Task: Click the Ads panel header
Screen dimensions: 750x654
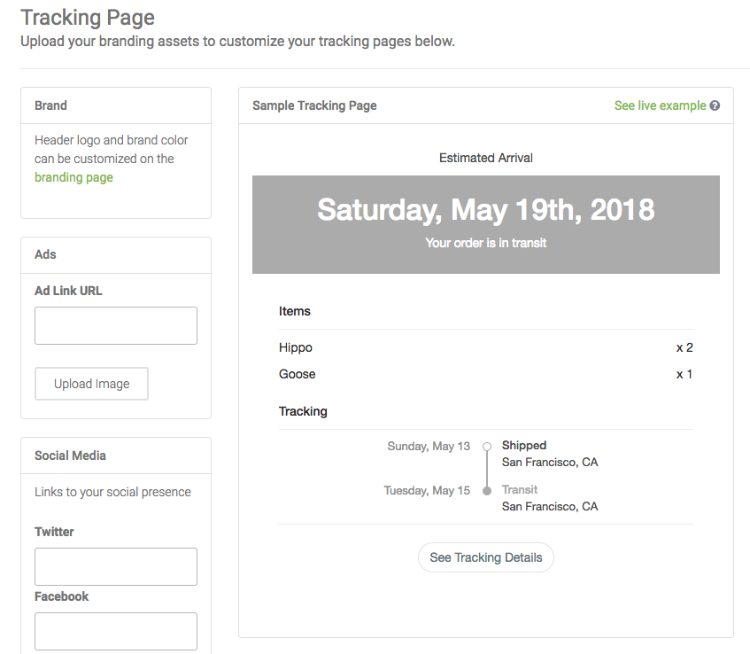Action: (116, 254)
